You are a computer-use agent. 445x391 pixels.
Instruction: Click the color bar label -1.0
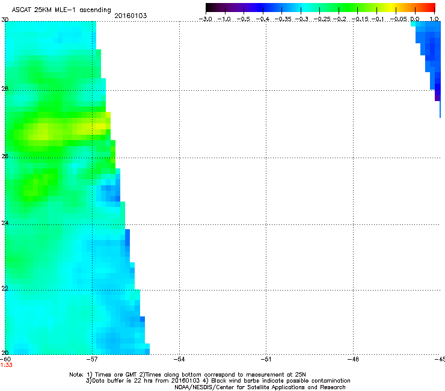pos(224,19)
